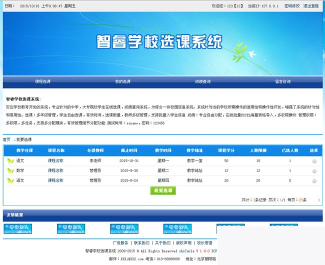Select the radio button for the 李老师 course

(314, 161)
